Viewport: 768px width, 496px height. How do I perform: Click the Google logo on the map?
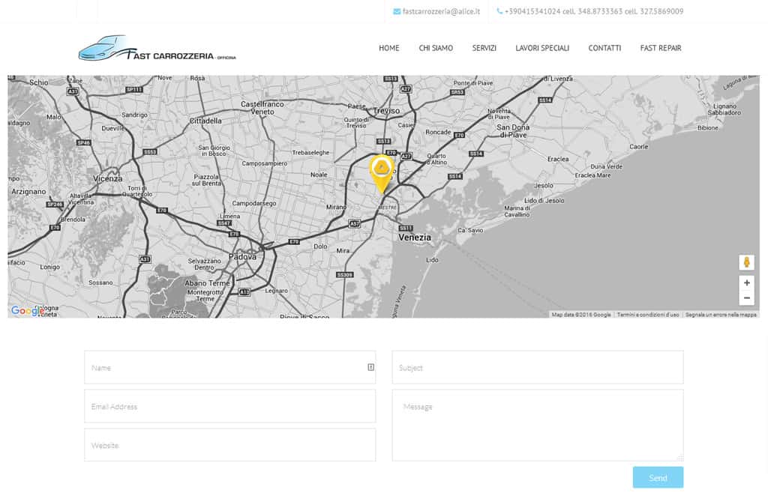28,311
